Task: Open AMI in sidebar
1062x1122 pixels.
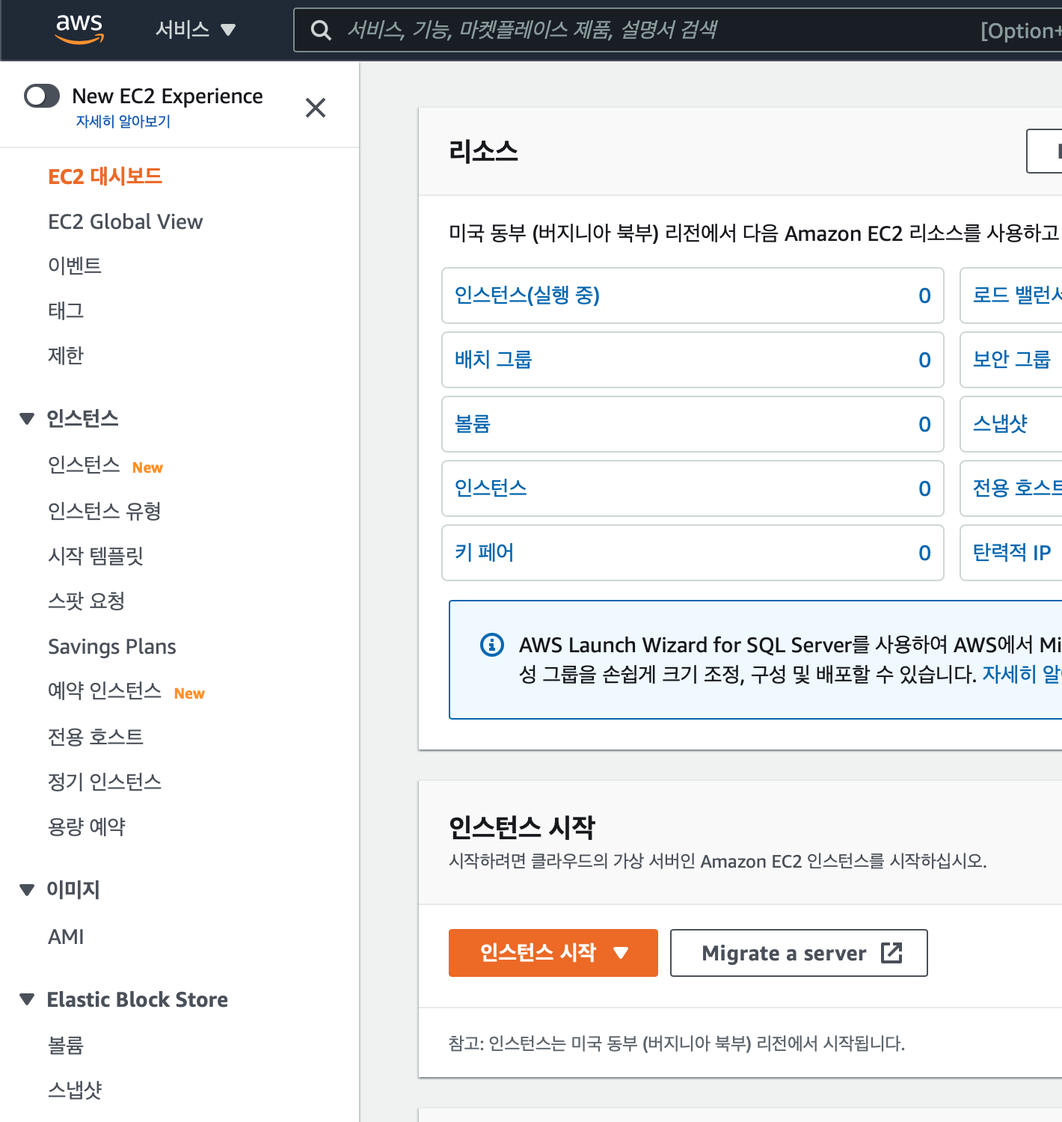Action: point(66,936)
